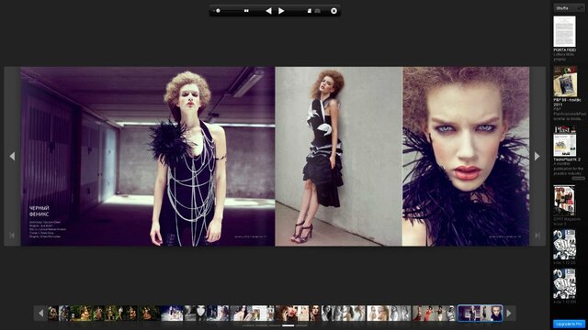Viewport: 588px width, 330px height.
Task: Jump to first page icon at bottom left
Action: tap(12, 236)
